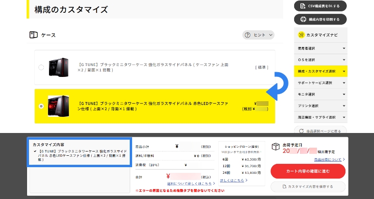Viewport: 374px width, 199px height.
Task: Click the red LED case description text
Action: pos(153,106)
